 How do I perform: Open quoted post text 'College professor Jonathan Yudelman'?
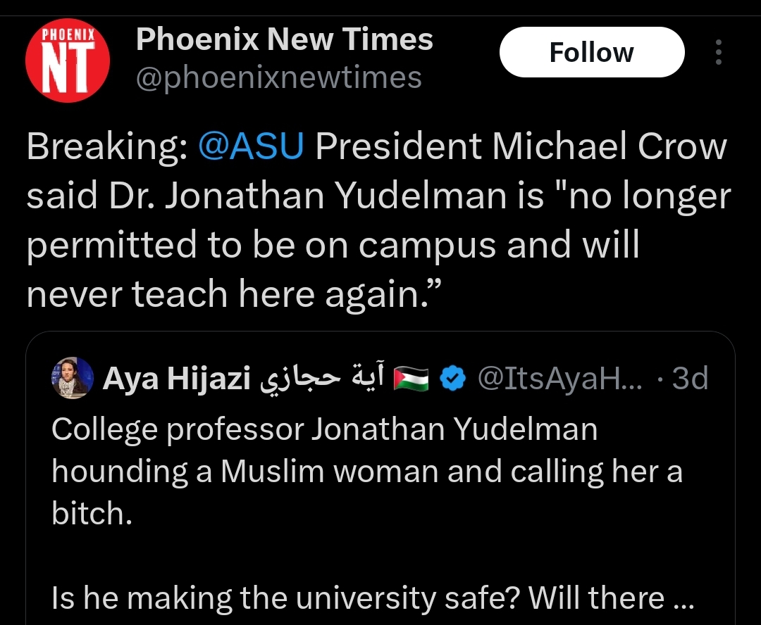tap(324, 430)
